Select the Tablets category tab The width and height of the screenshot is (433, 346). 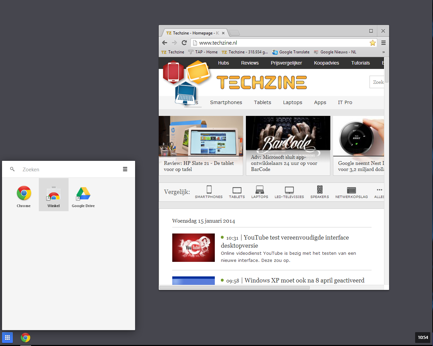point(262,102)
